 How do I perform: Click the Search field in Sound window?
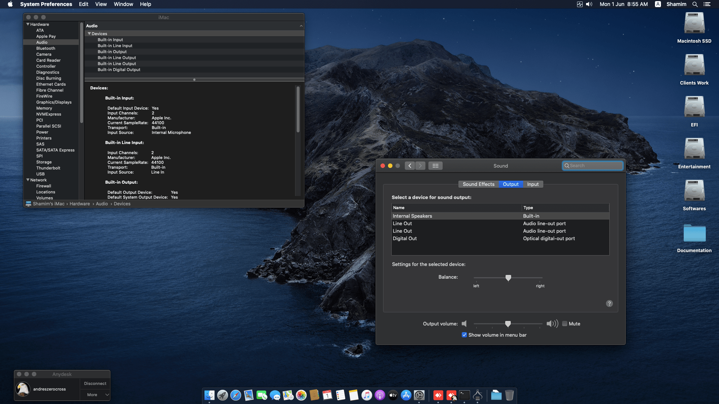(592, 166)
